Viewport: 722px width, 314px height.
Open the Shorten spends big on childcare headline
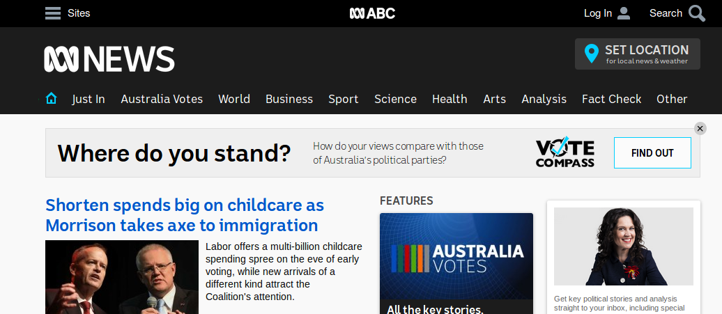pyautogui.click(x=185, y=215)
